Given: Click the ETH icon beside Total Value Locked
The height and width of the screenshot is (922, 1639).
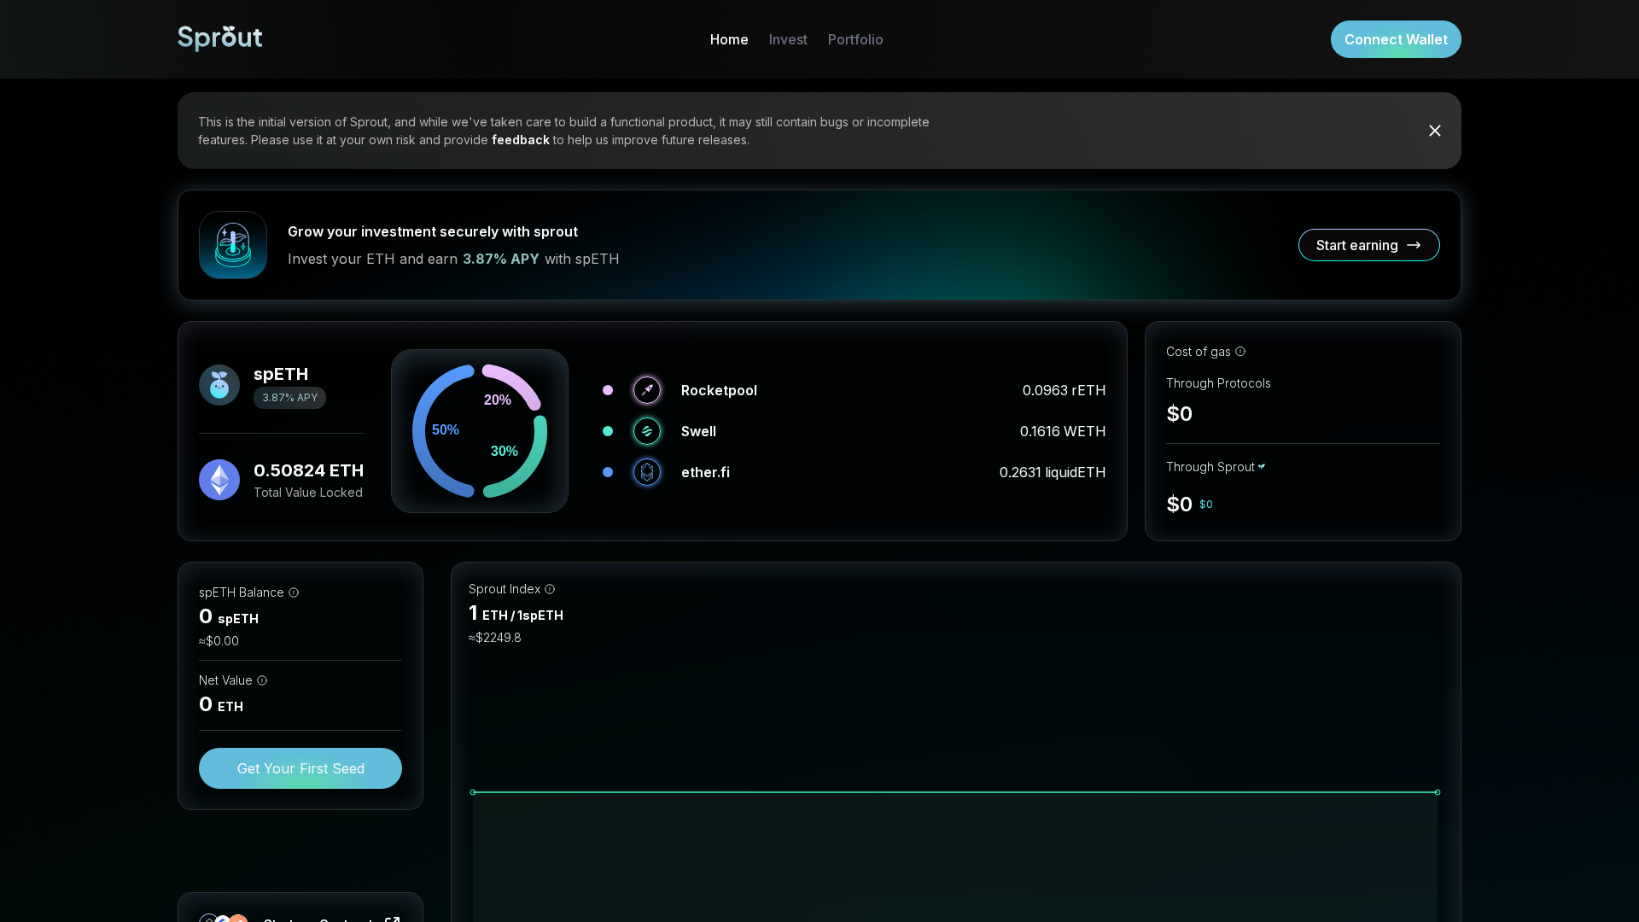Looking at the screenshot, I should click(x=219, y=480).
